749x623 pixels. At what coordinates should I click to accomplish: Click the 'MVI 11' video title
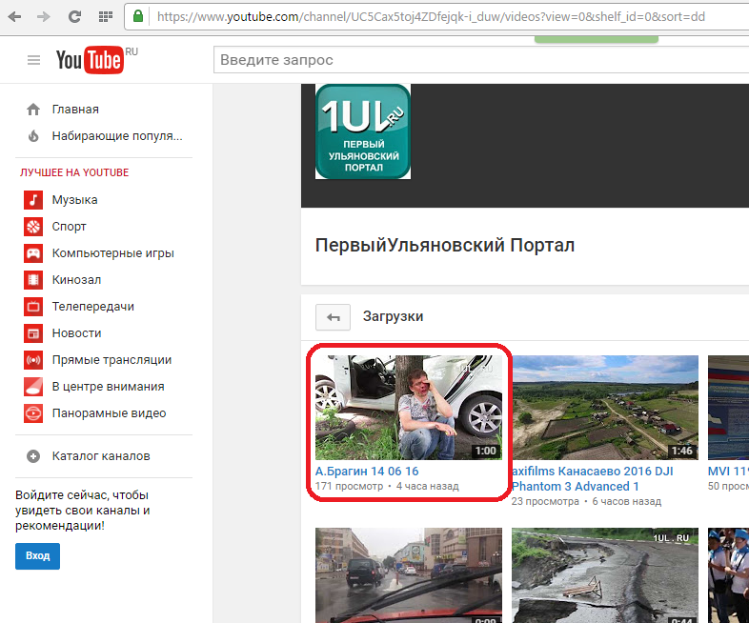728,472
